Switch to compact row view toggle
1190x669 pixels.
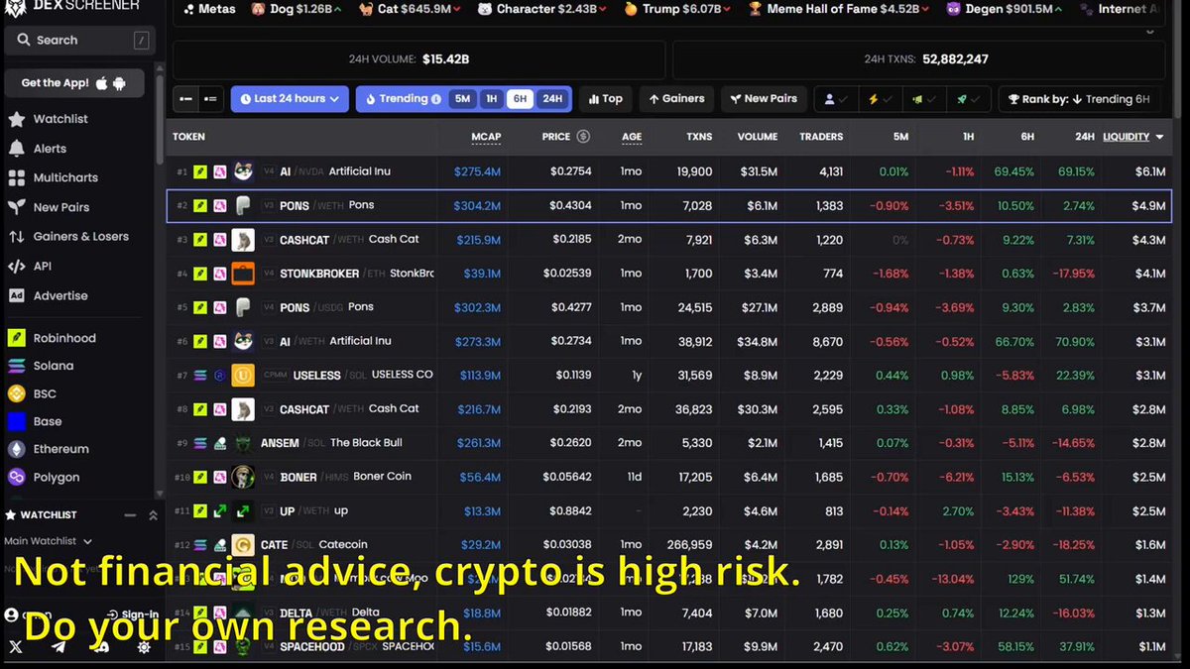point(185,99)
